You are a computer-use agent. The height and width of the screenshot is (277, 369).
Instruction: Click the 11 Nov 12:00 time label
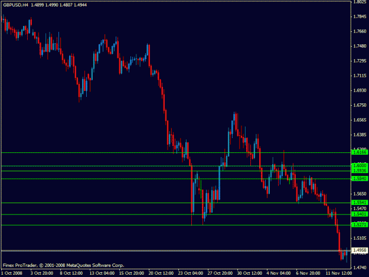pyautogui.click(x=339, y=273)
